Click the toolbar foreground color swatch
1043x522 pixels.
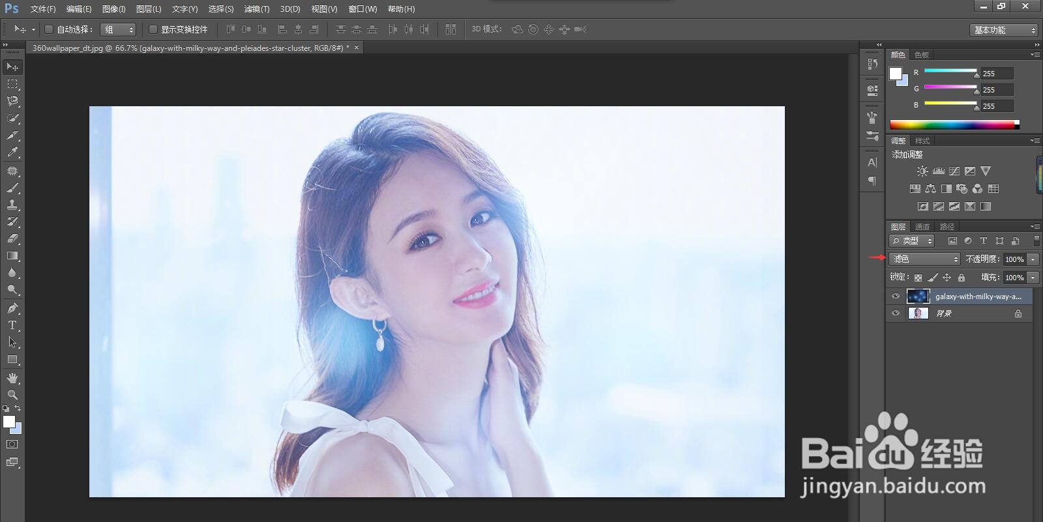click(x=8, y=422)
